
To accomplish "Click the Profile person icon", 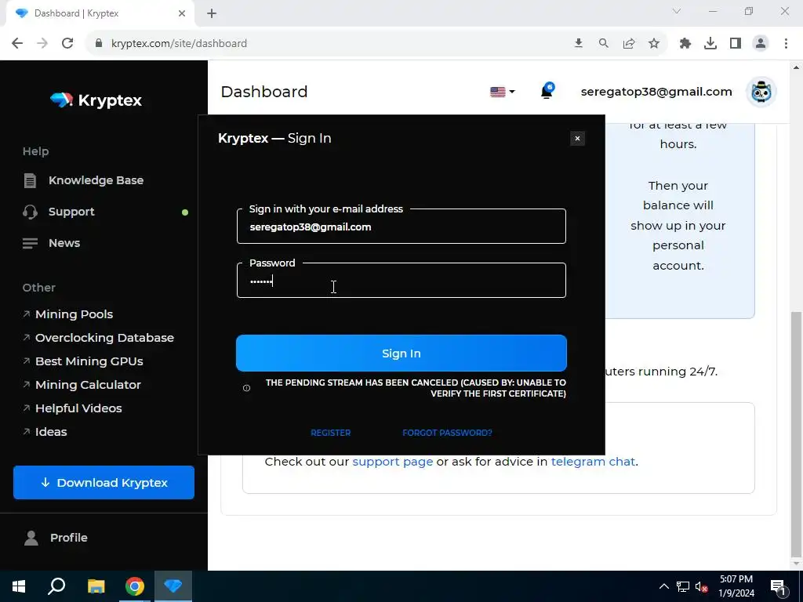I will click(x=31, y=538).
